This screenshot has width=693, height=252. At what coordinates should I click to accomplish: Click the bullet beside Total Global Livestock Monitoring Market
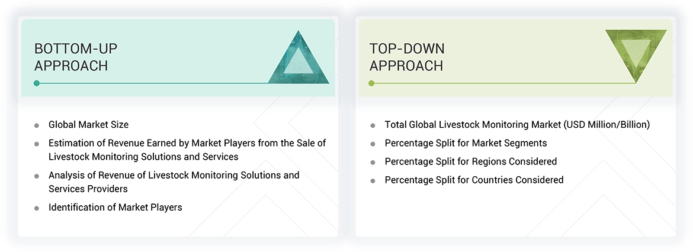coord(373,125)
